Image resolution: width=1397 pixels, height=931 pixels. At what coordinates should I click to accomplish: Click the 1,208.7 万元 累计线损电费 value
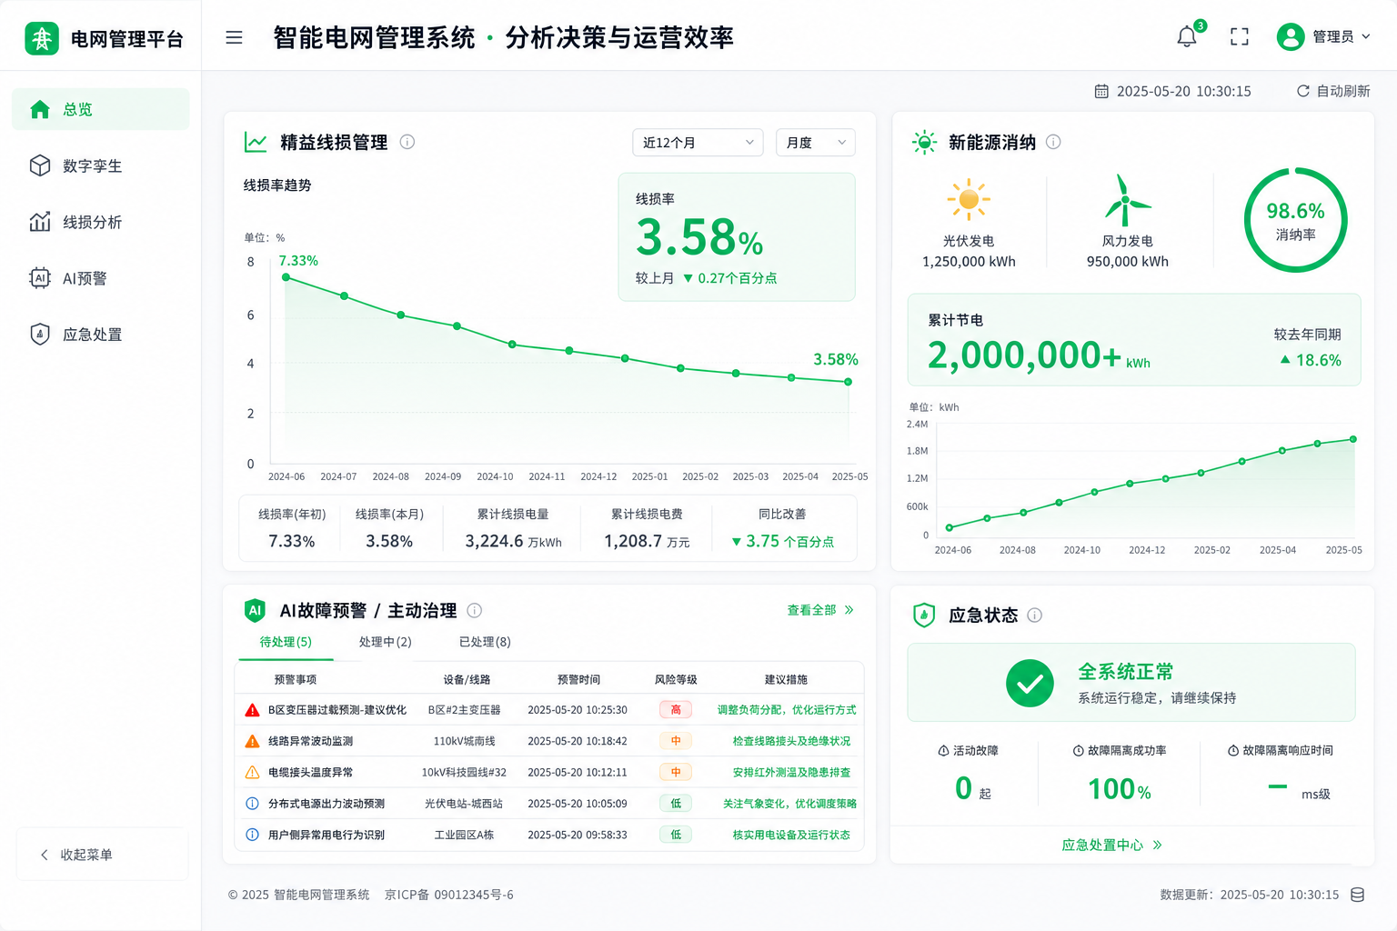(647, 541)
